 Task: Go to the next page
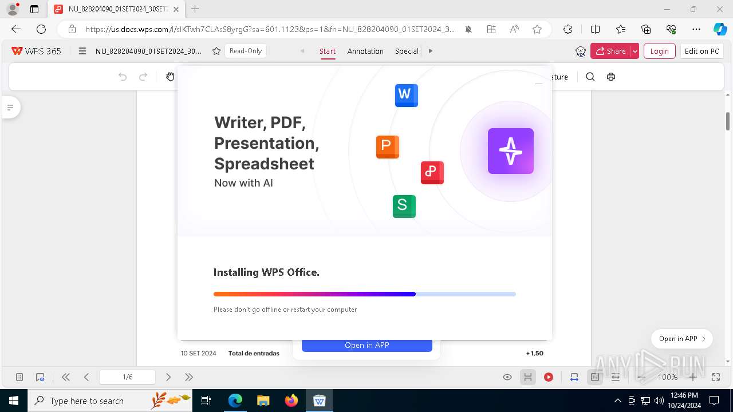(x=168, y=377)
